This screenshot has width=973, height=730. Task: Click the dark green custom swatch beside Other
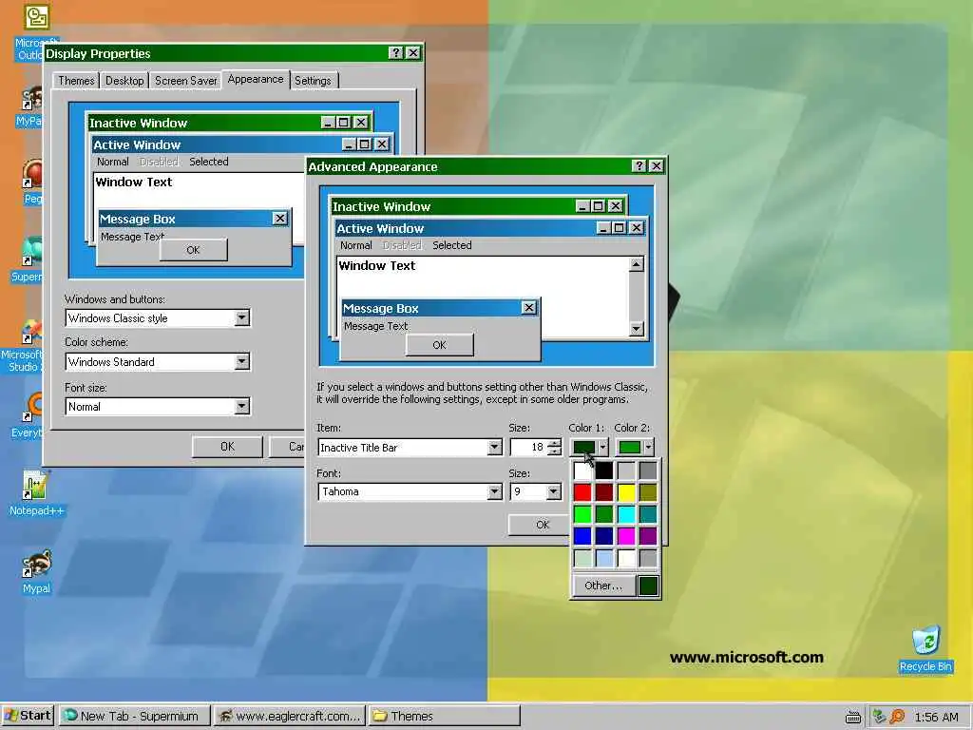pos(648,586)
